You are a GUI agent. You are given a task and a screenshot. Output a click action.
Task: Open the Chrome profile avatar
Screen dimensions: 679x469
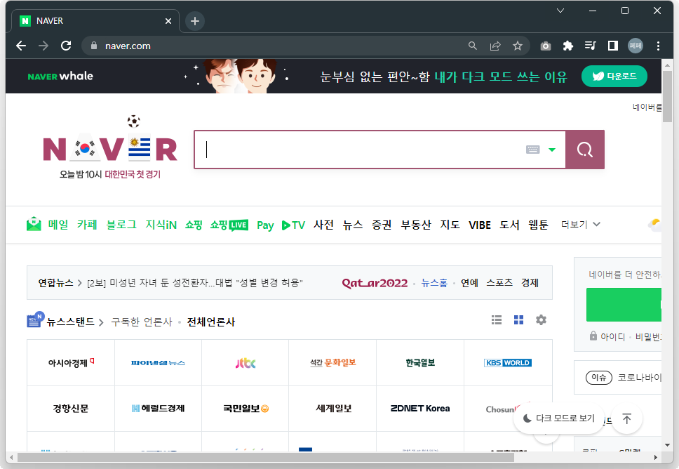click(x=636, y=46)
